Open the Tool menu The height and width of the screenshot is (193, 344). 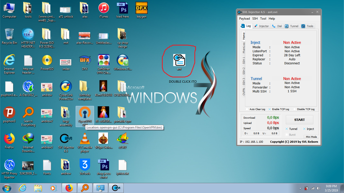(263, 19)
